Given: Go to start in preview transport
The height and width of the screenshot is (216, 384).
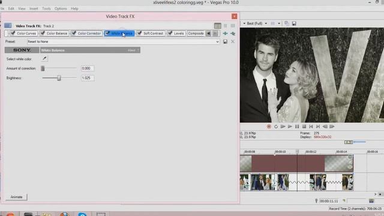Looking at the screenshot, I should pyautogui.click(x=311, y=127).
